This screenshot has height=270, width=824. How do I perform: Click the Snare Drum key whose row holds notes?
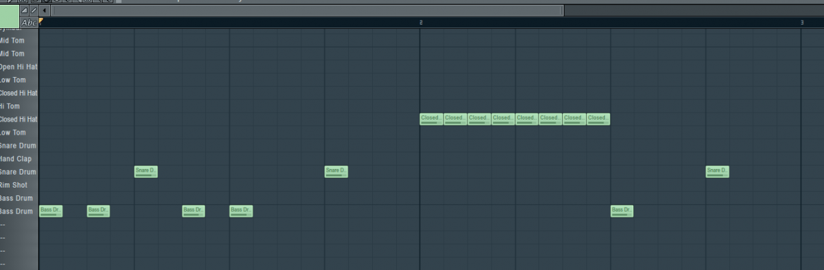[19, 172]
